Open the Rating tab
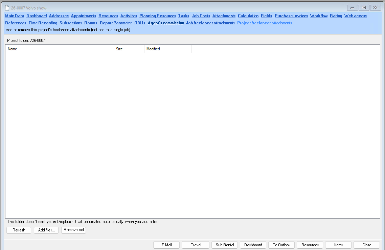This screenshot has height=250, width=385. (336, 16)
